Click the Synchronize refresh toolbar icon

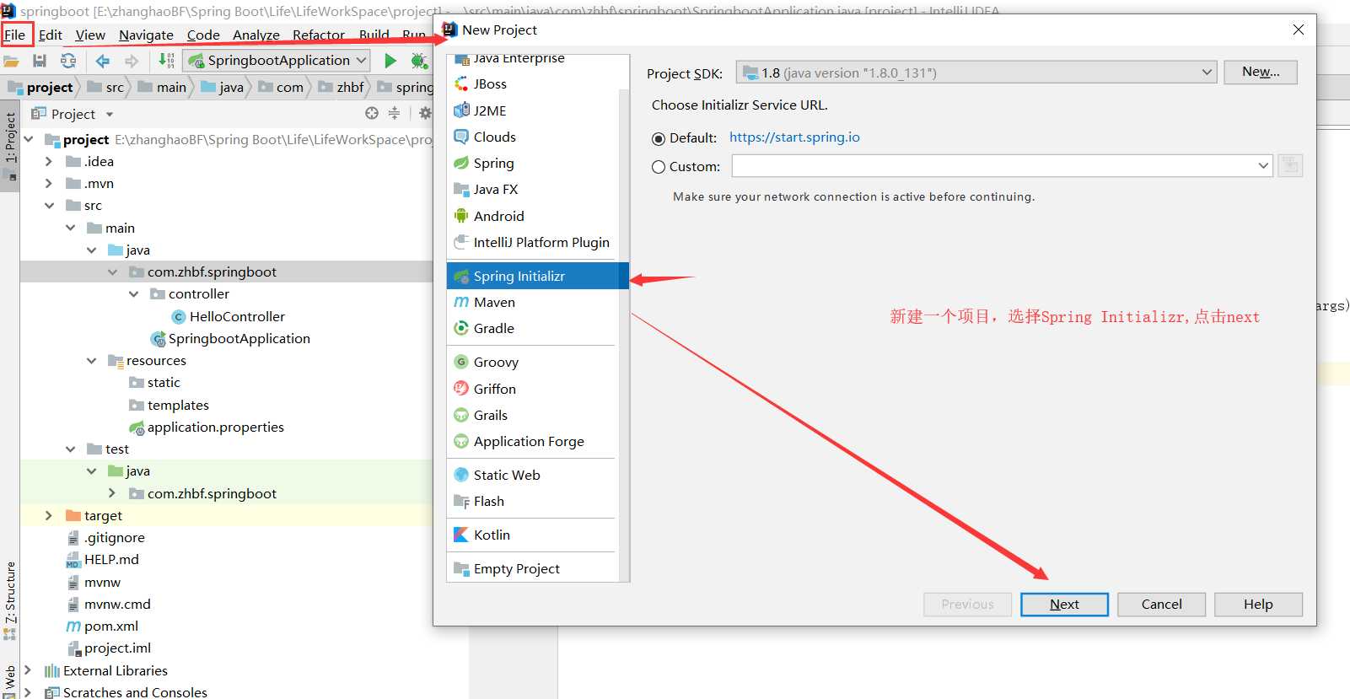click(68, 61)
